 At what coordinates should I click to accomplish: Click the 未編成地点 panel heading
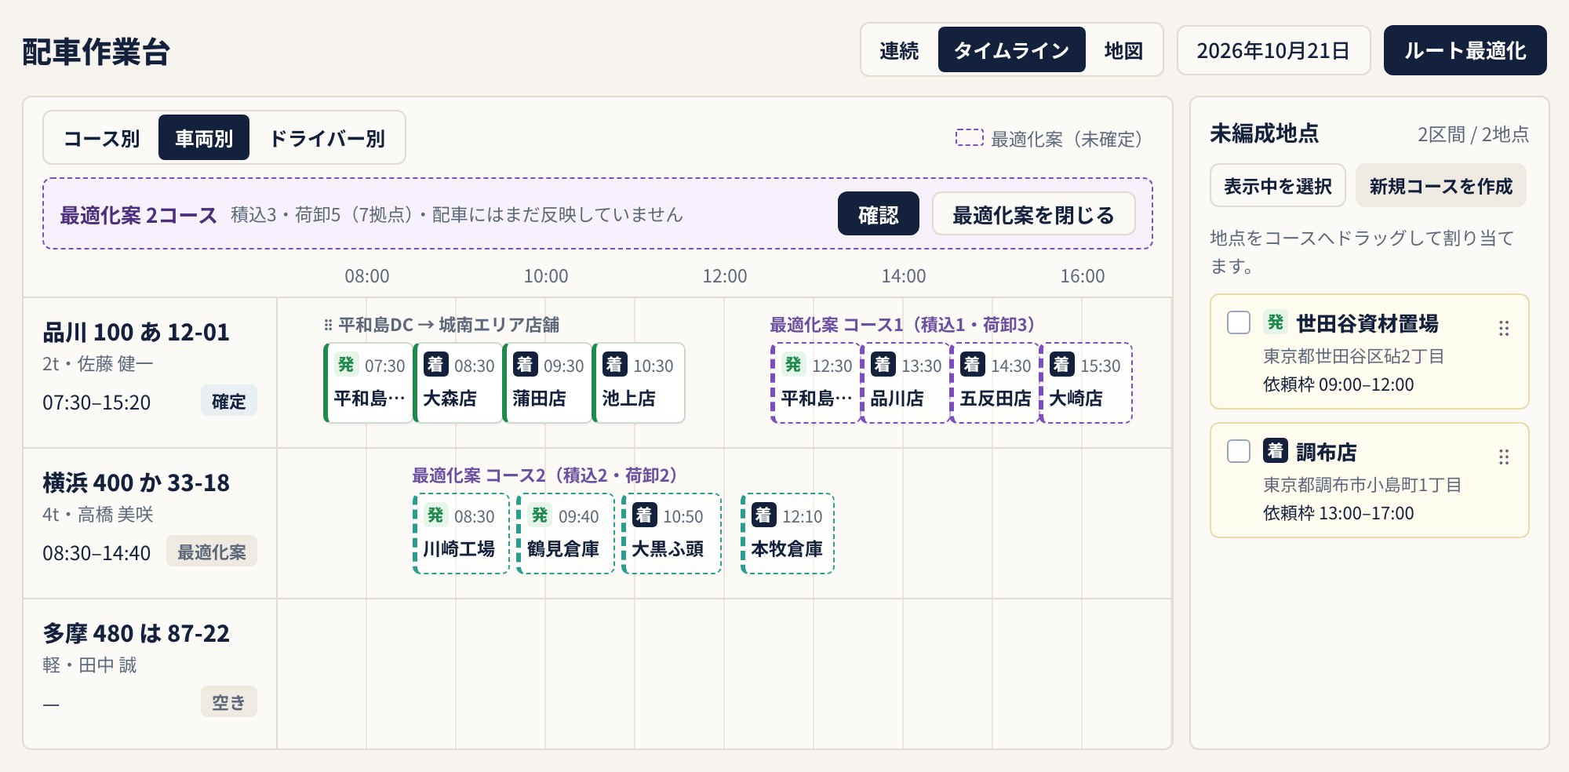(1264, 133)
